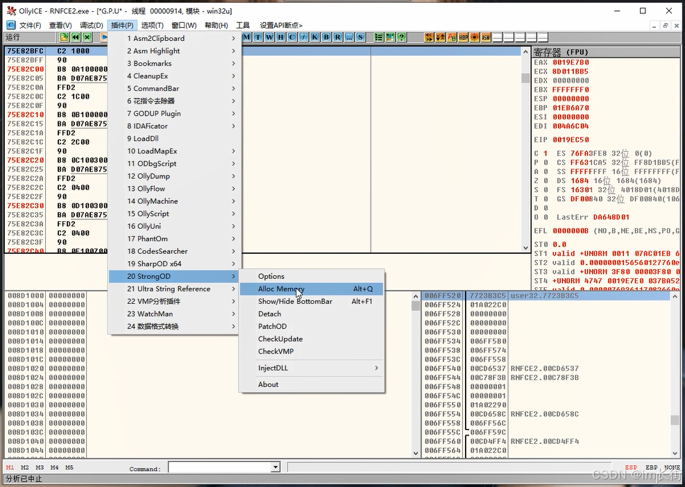This screenshot has height=487, width=685.
Task: Click the stack pane scroll-up arrow
Action: coord(675,296)
